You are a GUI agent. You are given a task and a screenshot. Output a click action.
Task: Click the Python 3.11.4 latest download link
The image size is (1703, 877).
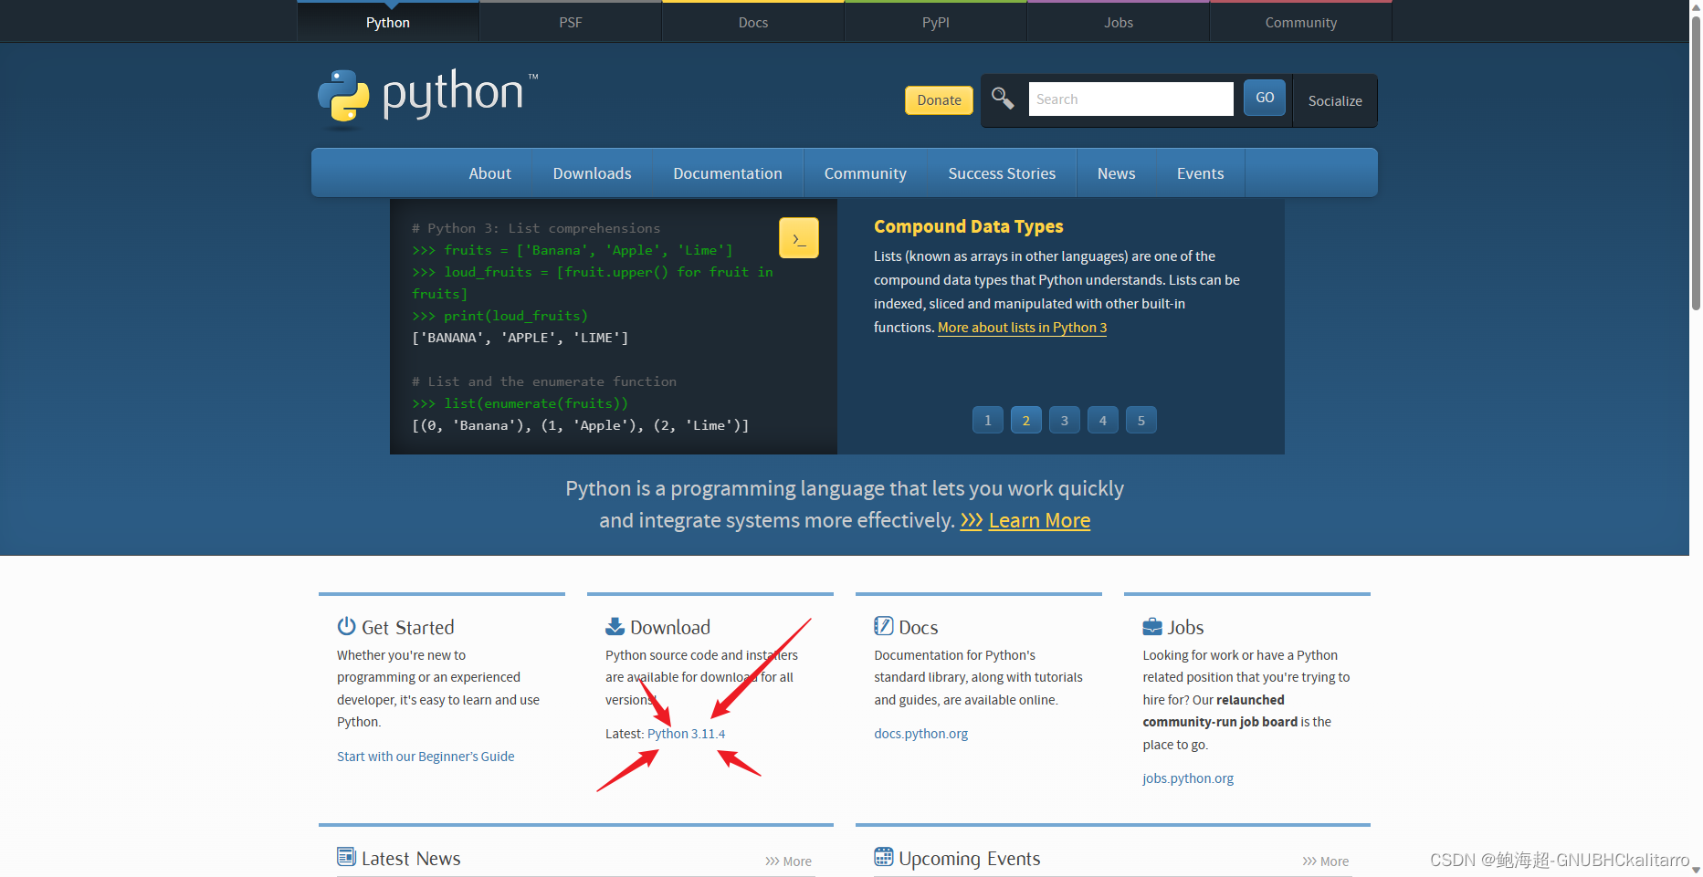point(686,734)
